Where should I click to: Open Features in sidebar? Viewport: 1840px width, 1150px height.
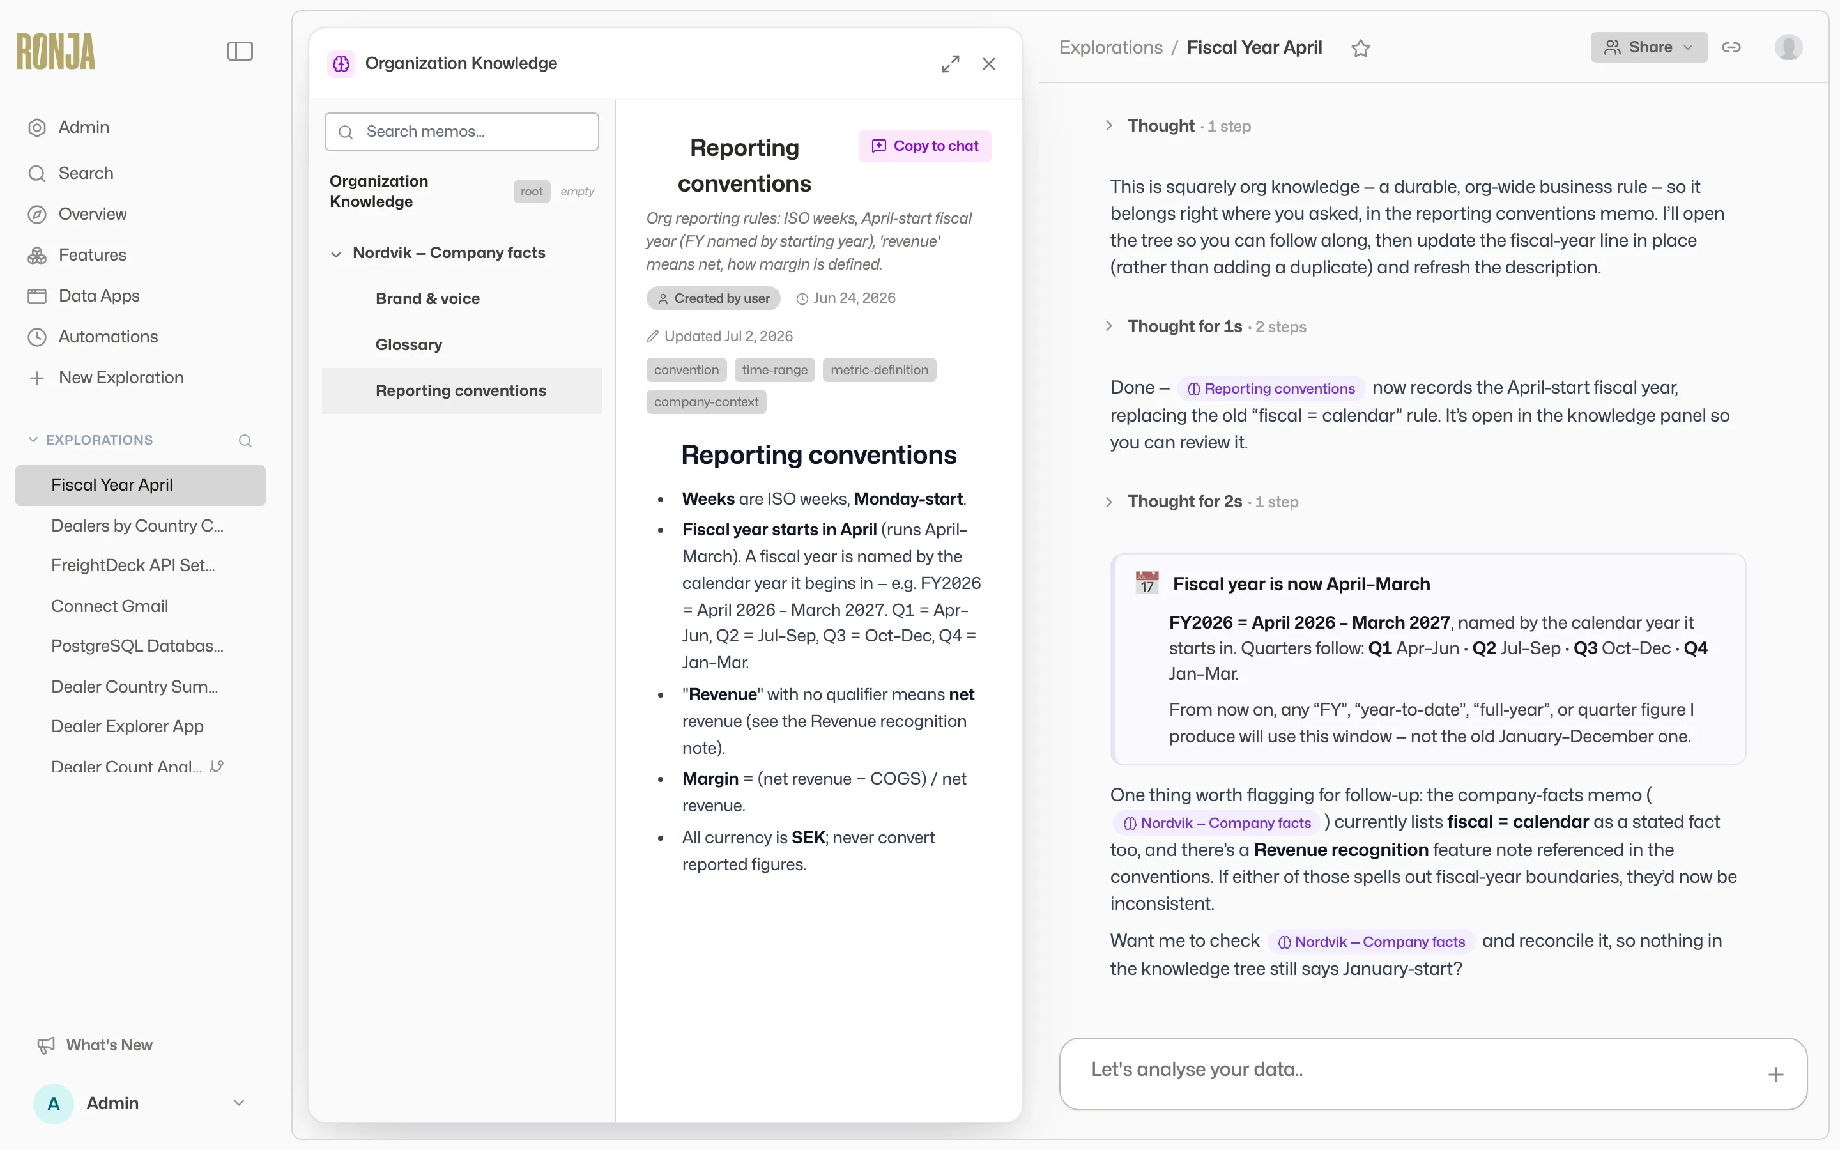[92, 255]
